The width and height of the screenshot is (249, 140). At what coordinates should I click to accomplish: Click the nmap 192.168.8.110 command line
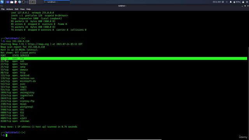tap(18, 41)
